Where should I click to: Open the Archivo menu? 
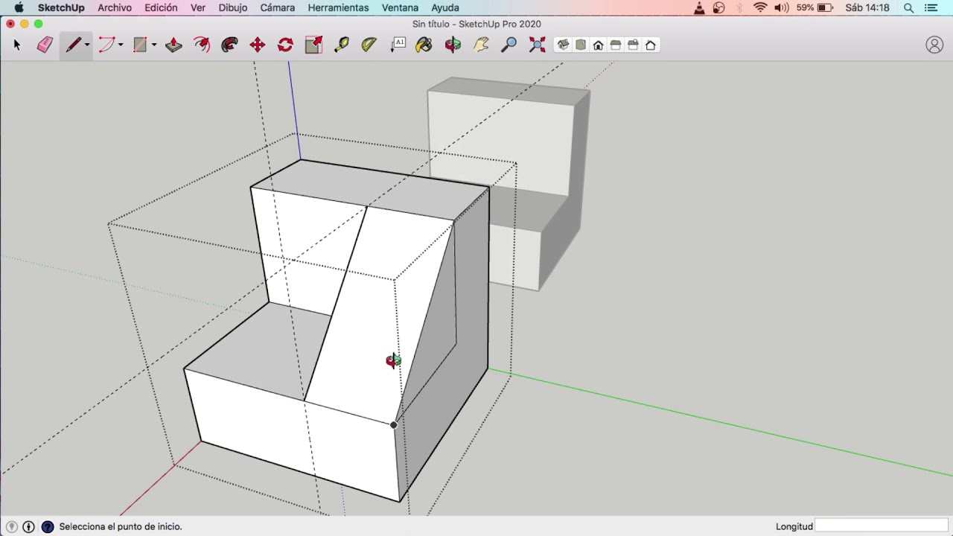pyautogui.click(x=115, y=7)
